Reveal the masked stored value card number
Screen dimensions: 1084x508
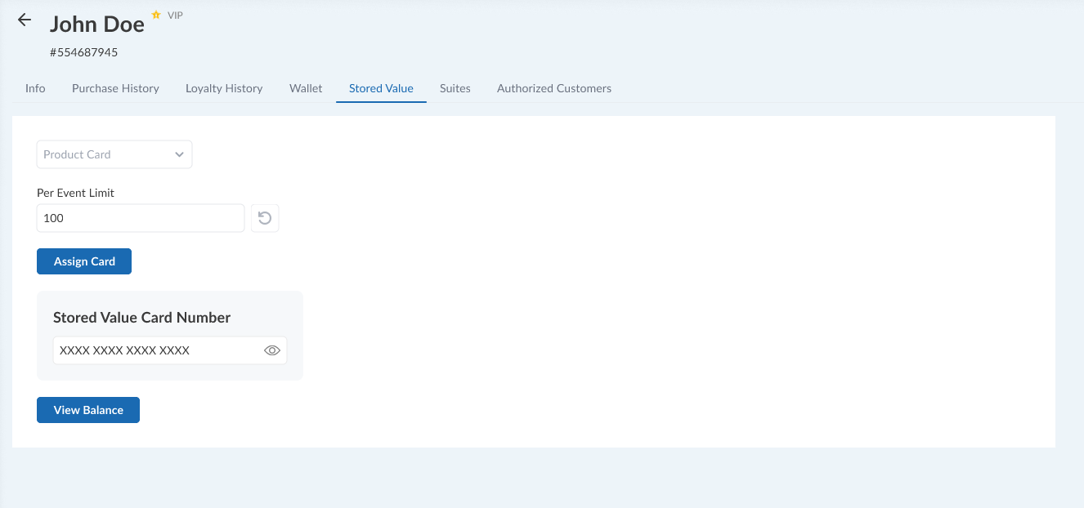pos(272,350)
